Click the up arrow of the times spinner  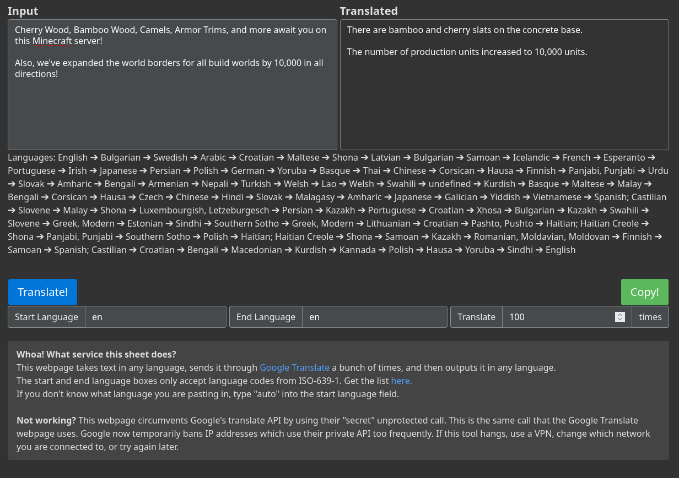tap(620, 315)
